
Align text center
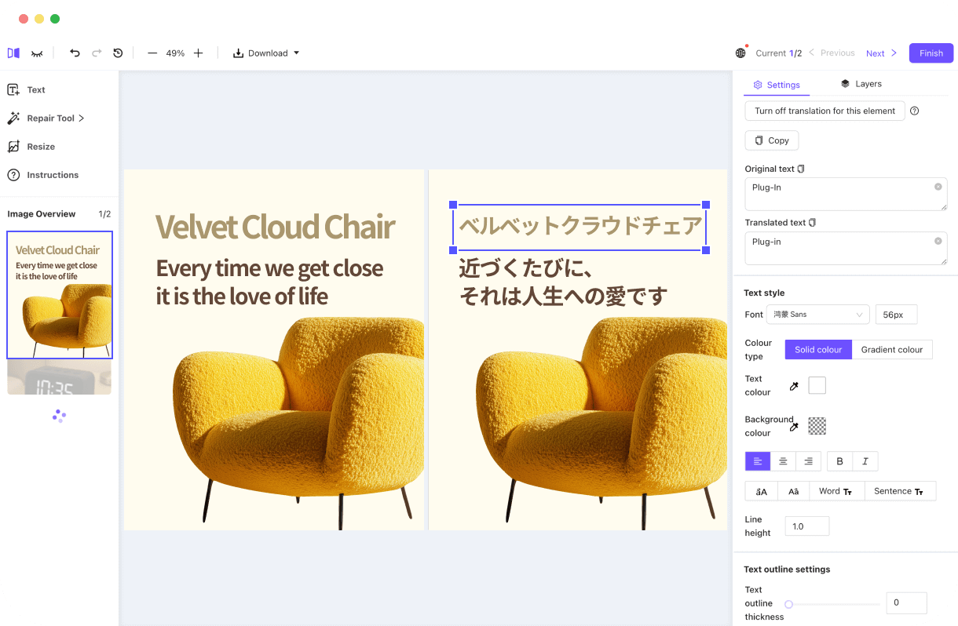pyautogui.click(x=783, y=461)
